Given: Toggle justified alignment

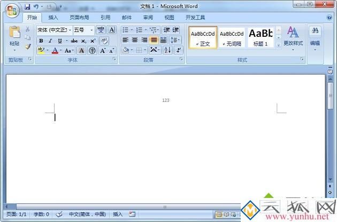Looking at the screenshot, I should 154,40.
